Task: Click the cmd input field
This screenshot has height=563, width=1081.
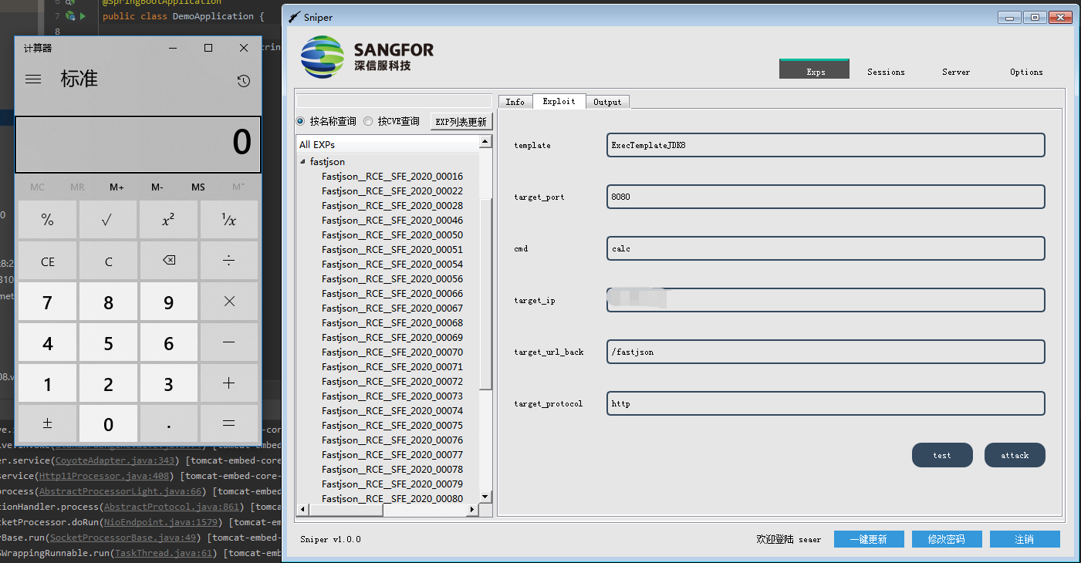Action: pos(826,248)
